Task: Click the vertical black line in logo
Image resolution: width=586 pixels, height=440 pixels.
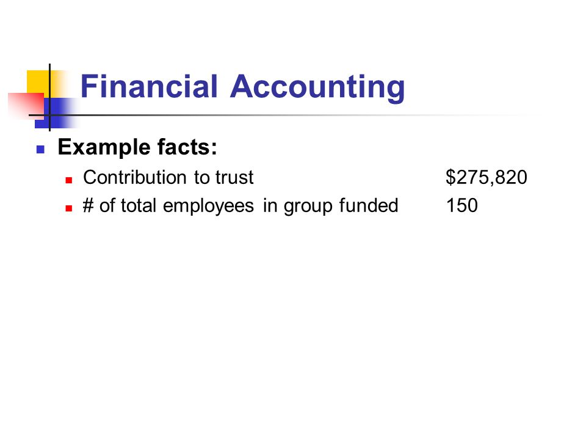Action: (49, 98)
